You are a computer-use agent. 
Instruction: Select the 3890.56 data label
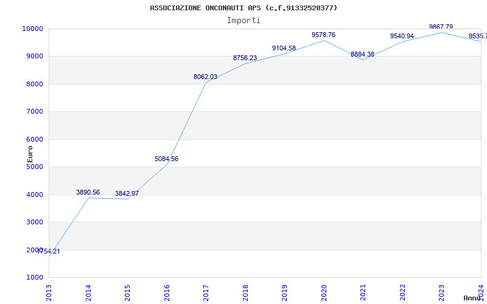point(88,192)
